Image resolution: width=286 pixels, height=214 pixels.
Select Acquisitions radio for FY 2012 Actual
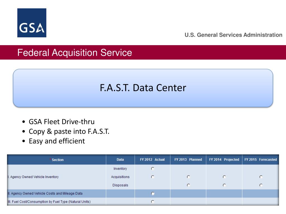(x=153, y=177)
